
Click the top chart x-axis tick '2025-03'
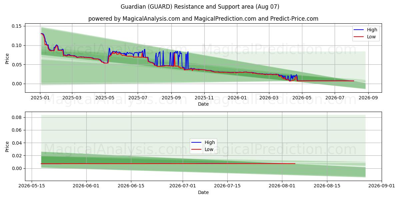72,98
